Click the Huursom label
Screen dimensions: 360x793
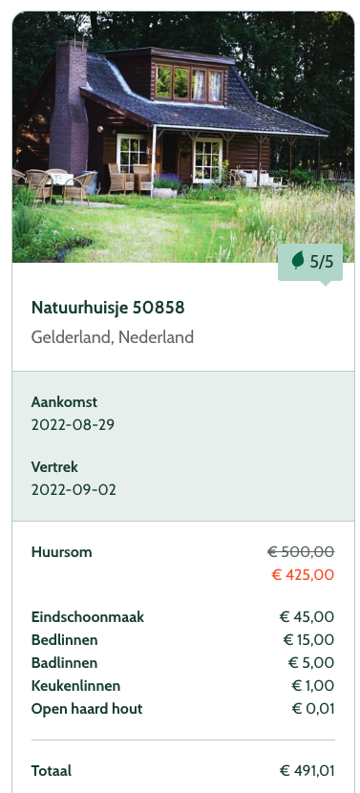tap(62, 552)
